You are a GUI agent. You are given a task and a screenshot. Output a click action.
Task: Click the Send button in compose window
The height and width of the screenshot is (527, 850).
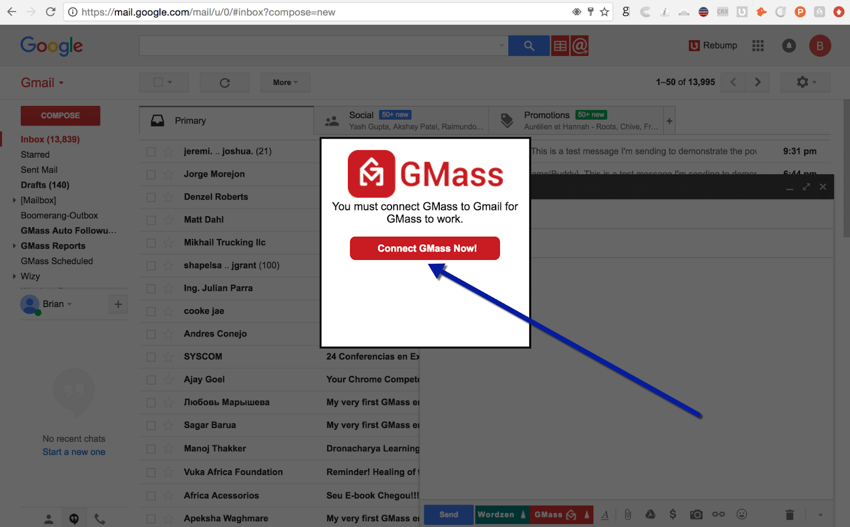(448, 514)
